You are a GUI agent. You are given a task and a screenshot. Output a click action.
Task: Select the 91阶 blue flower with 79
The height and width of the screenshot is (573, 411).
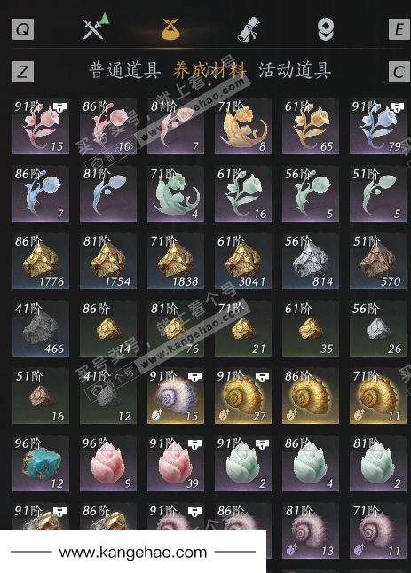click(378, 126)
